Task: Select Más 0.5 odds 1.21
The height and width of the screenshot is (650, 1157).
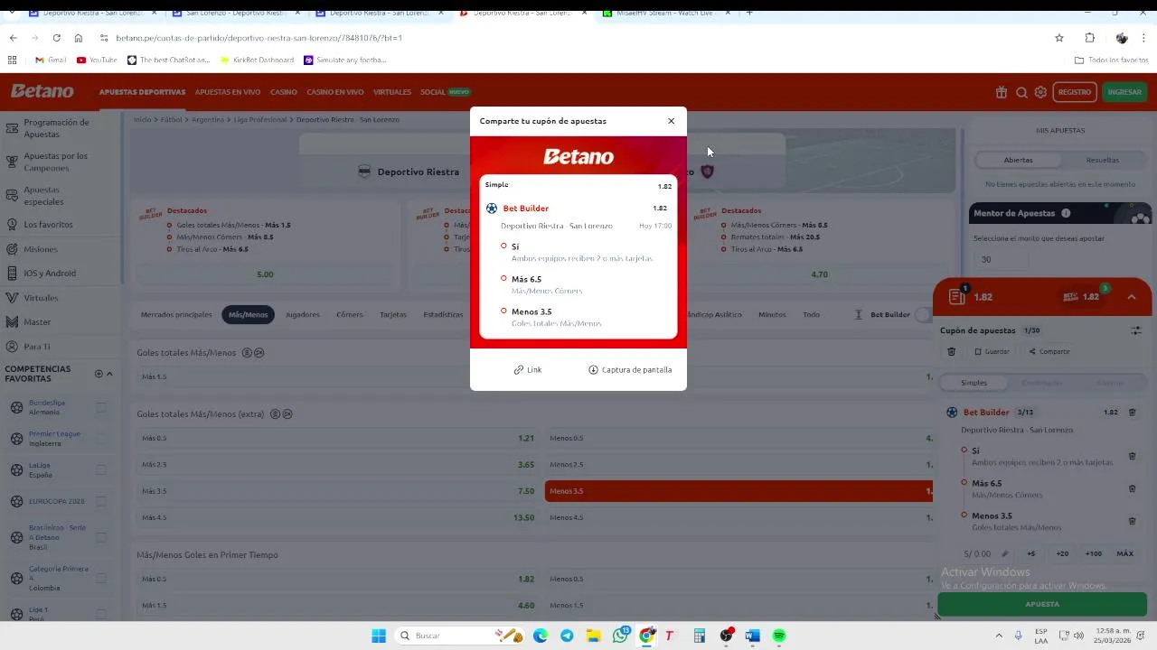Action: tap(337, 439)
